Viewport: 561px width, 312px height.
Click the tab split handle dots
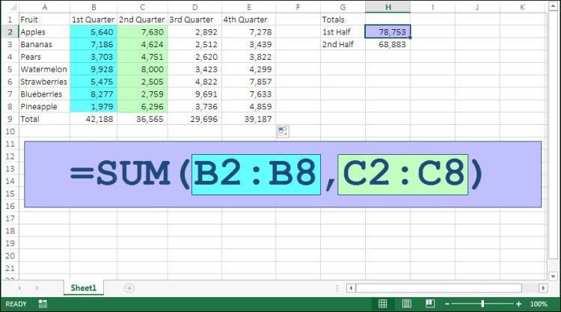[x=337, y=288]
